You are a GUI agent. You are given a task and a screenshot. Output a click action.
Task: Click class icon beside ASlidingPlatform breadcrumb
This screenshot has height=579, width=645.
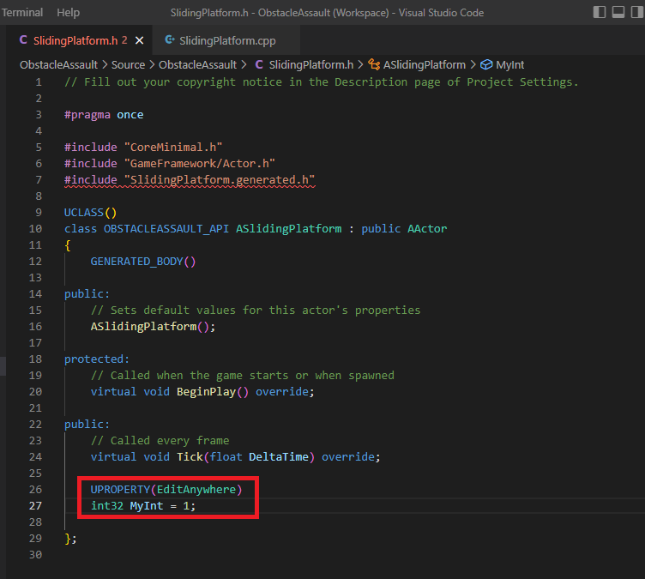click(x=374, y=64)
